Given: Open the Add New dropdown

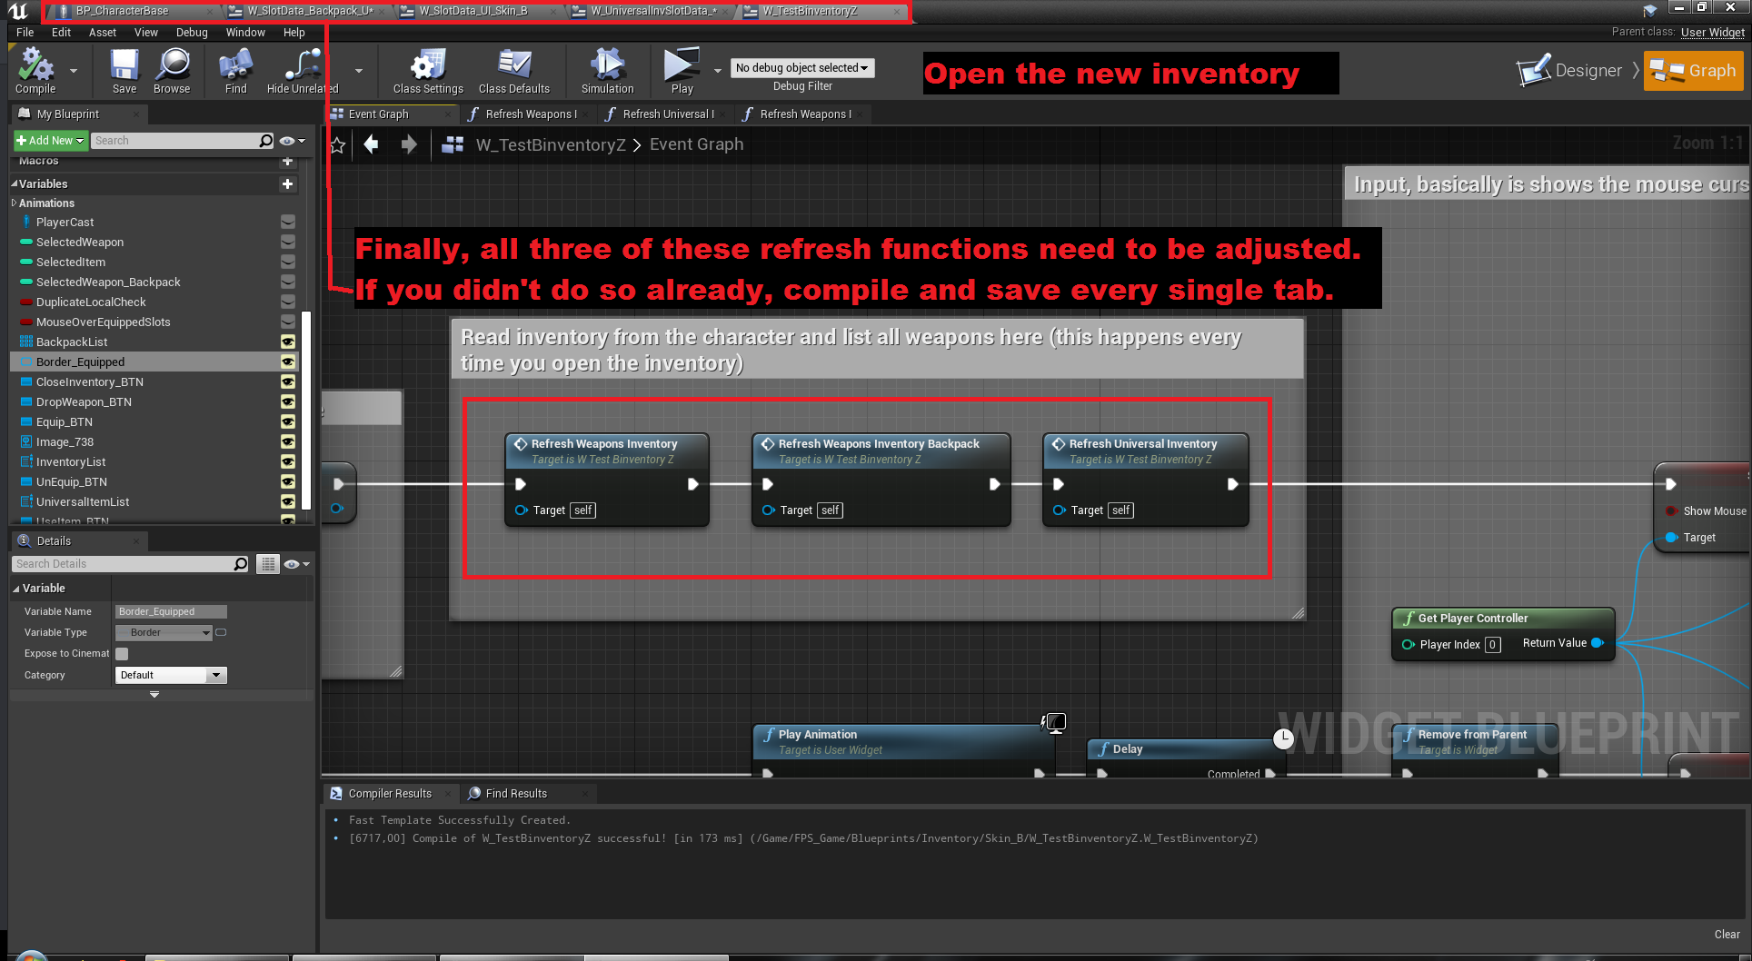Looking at the screenshot, I should tap(50, 141).
